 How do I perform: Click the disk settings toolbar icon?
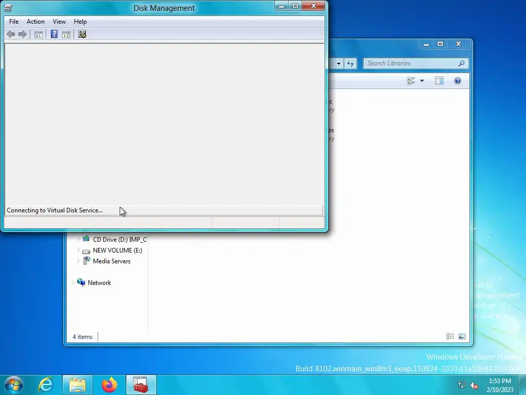tap(82, 34)
